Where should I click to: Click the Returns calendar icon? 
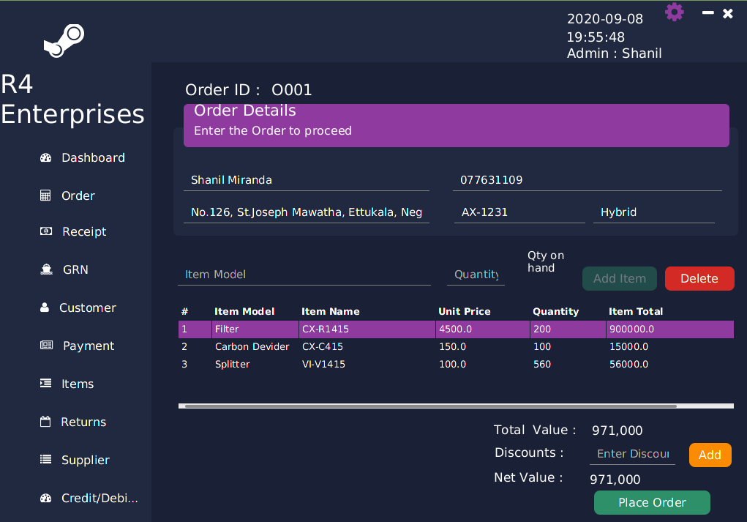[45, 422]
